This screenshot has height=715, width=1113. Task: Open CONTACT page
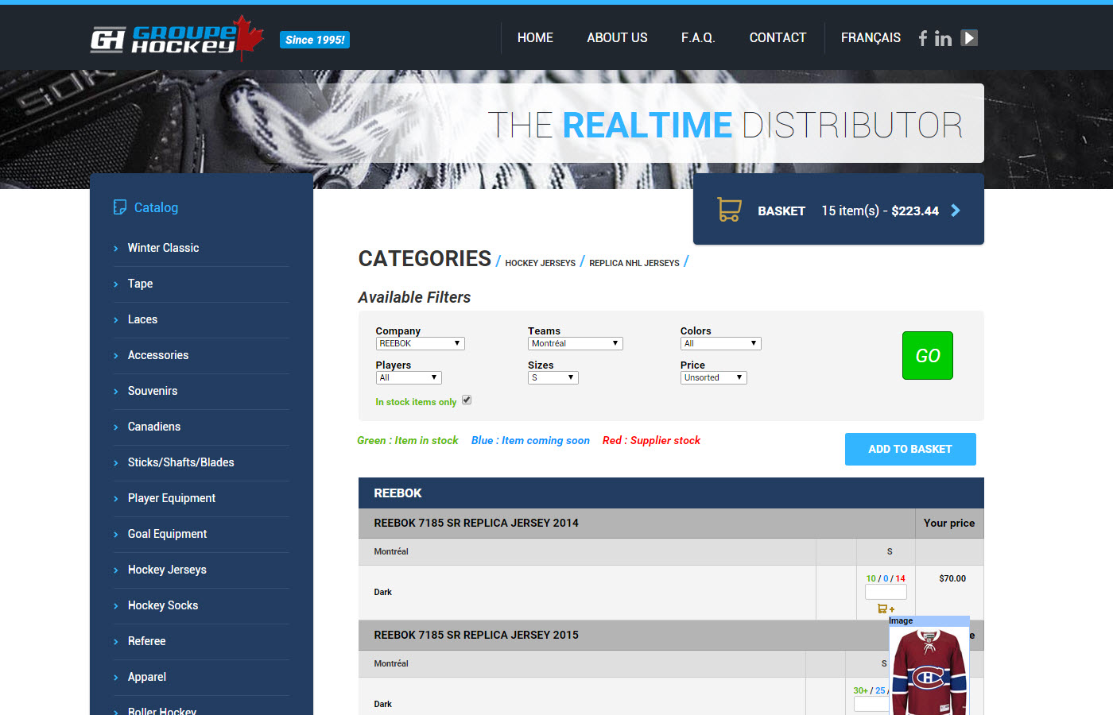[x=778, y=37]
